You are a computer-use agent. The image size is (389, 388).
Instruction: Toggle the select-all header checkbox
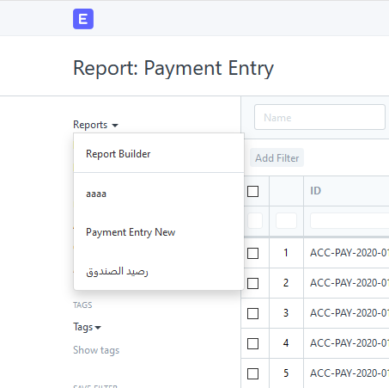[252, 191]
